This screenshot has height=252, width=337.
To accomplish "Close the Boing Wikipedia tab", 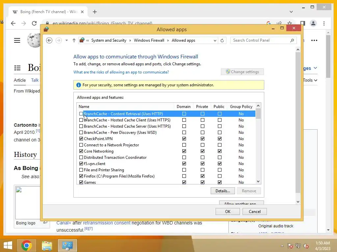I will click(82, 12).
